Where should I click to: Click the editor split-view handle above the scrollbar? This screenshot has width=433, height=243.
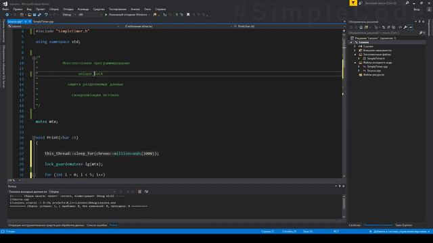344,30
